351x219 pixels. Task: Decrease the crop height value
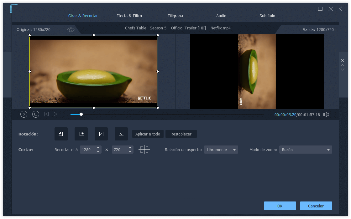(x=130, y=151)
